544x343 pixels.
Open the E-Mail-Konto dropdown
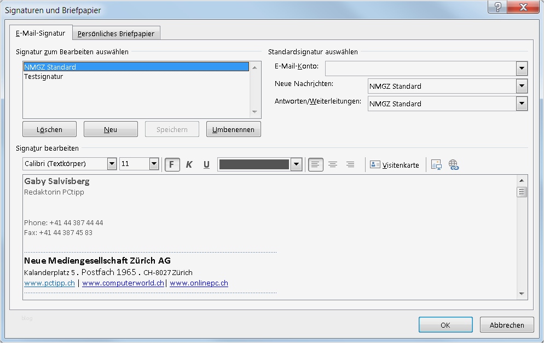[x=521, y=68]
